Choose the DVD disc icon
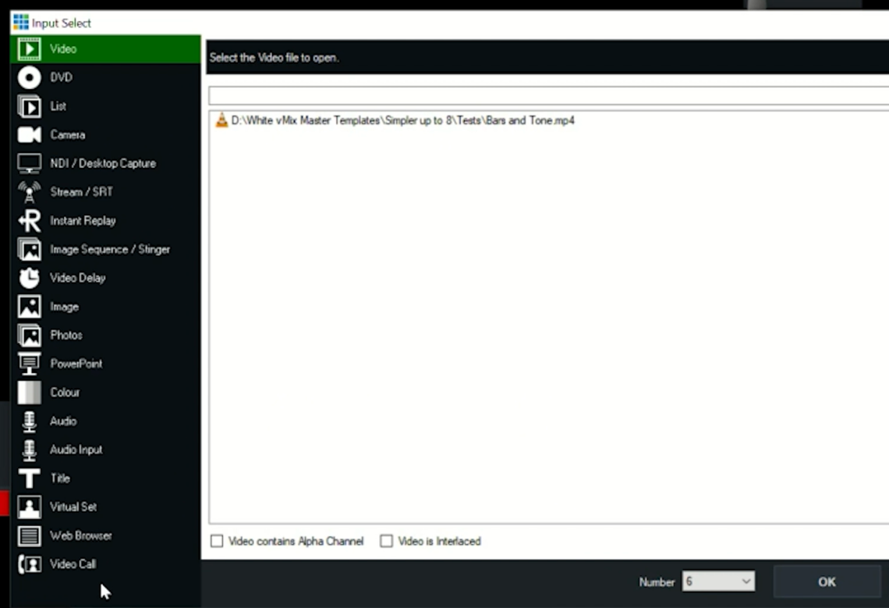This screenshot has height=608, width=889. [29, 78]
